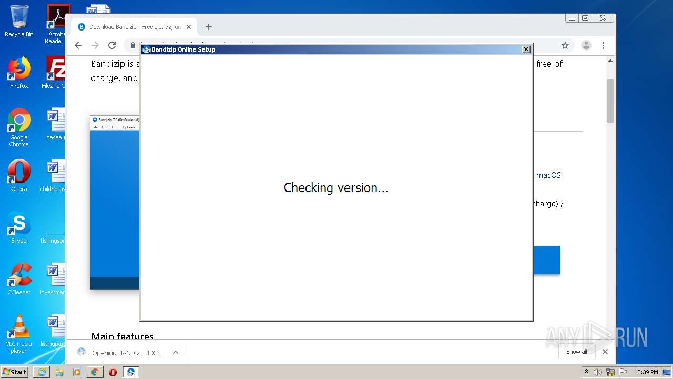Close the Download Bandizip tab
Image resolution: width=673 pixels, height=379 pixels.
click(x=189, y=27)
